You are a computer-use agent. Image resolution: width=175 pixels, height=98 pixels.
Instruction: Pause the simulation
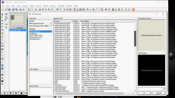(x=16, y=93)
